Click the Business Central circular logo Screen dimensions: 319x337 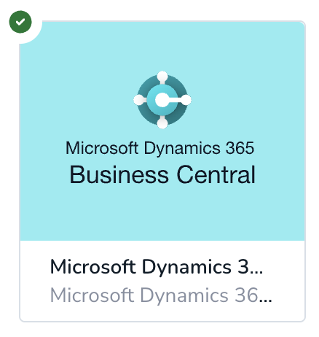pos(162,100)
